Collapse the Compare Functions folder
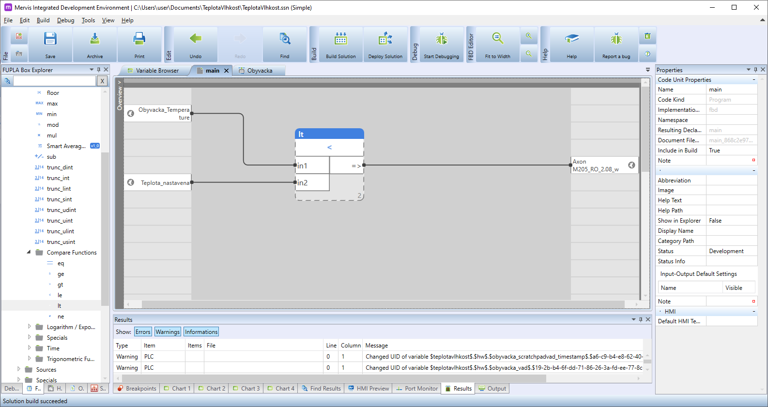This screenshot has height=407, width=768. (29, 252)
